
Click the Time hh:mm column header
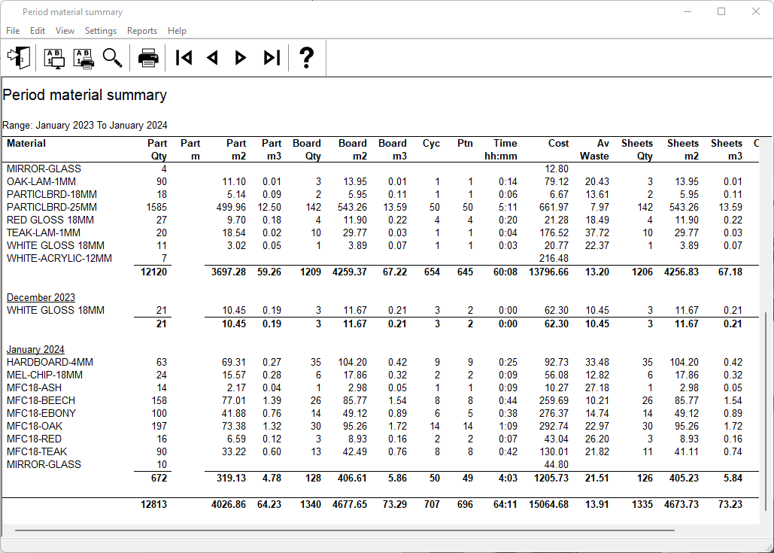(x=500, y=150)
